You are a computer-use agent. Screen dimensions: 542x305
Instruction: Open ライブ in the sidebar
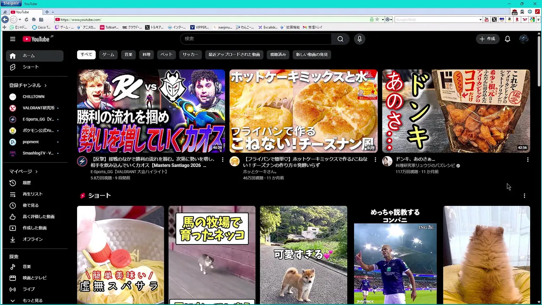[x=35, y=289]
